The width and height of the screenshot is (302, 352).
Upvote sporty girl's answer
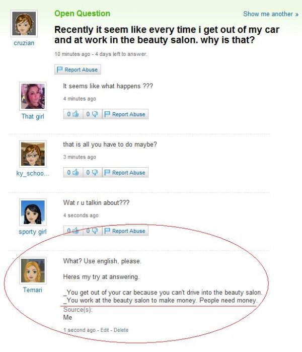pyautogui.click(x=73, y=231)
